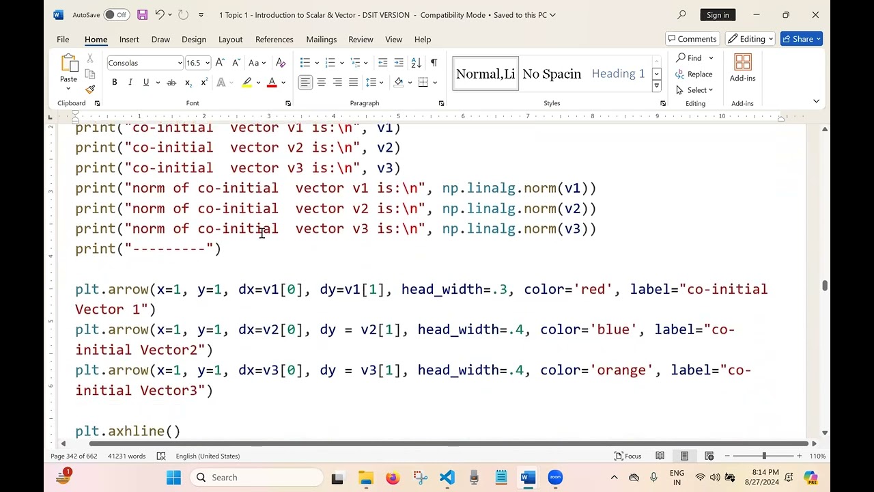Image resolution: width=874 pixels, height=492 pixels.
Task: Click the Add-ins icon
Action: 742,68
